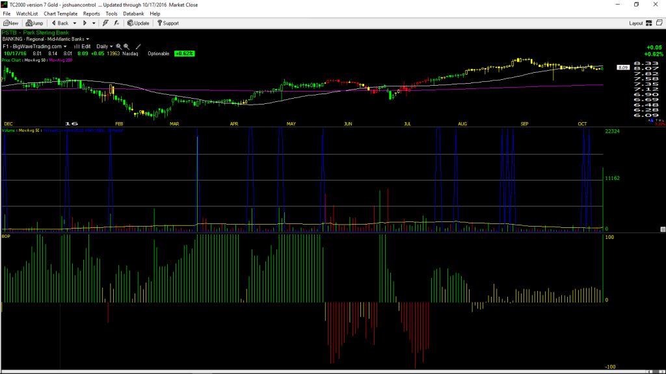This screenshot has height=374, width=666.
Task: Click the chart zoom in magnifier
Action: point(118,47)
